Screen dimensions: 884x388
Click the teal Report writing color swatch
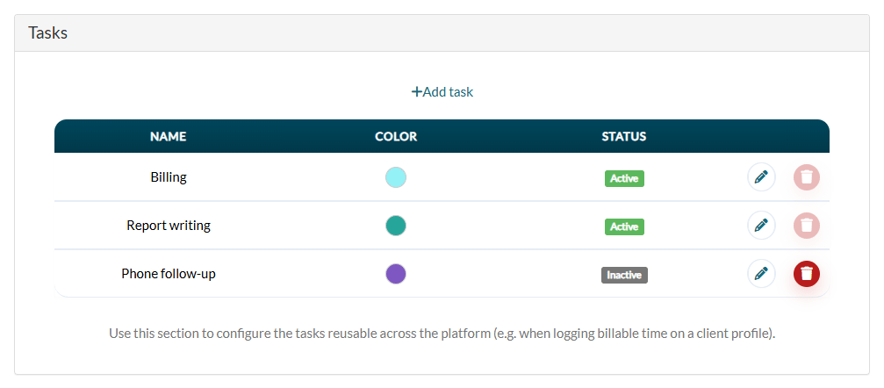click(396, 226)
